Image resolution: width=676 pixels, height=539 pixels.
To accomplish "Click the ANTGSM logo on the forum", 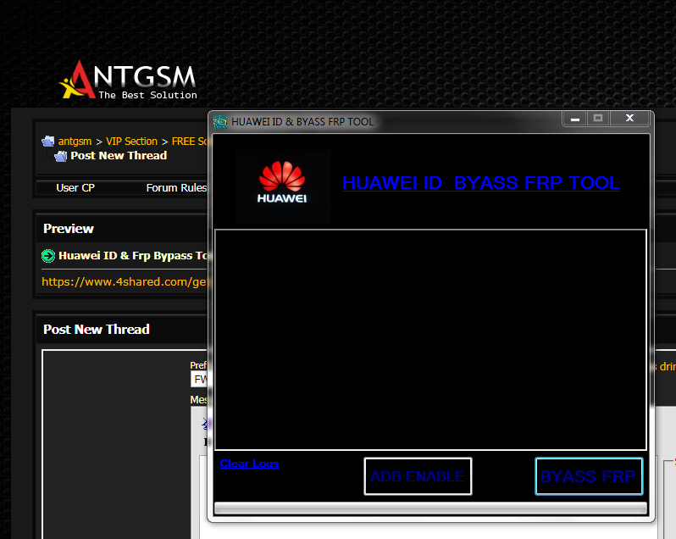I will tap(129, 80).
